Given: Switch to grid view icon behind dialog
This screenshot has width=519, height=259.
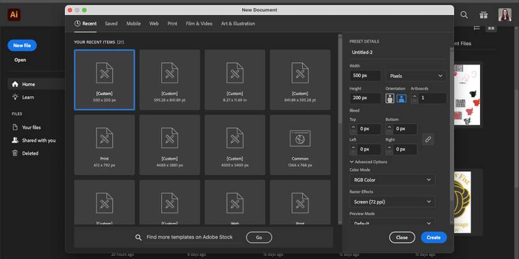Looking at the screenshot, I should pos(491,28).
